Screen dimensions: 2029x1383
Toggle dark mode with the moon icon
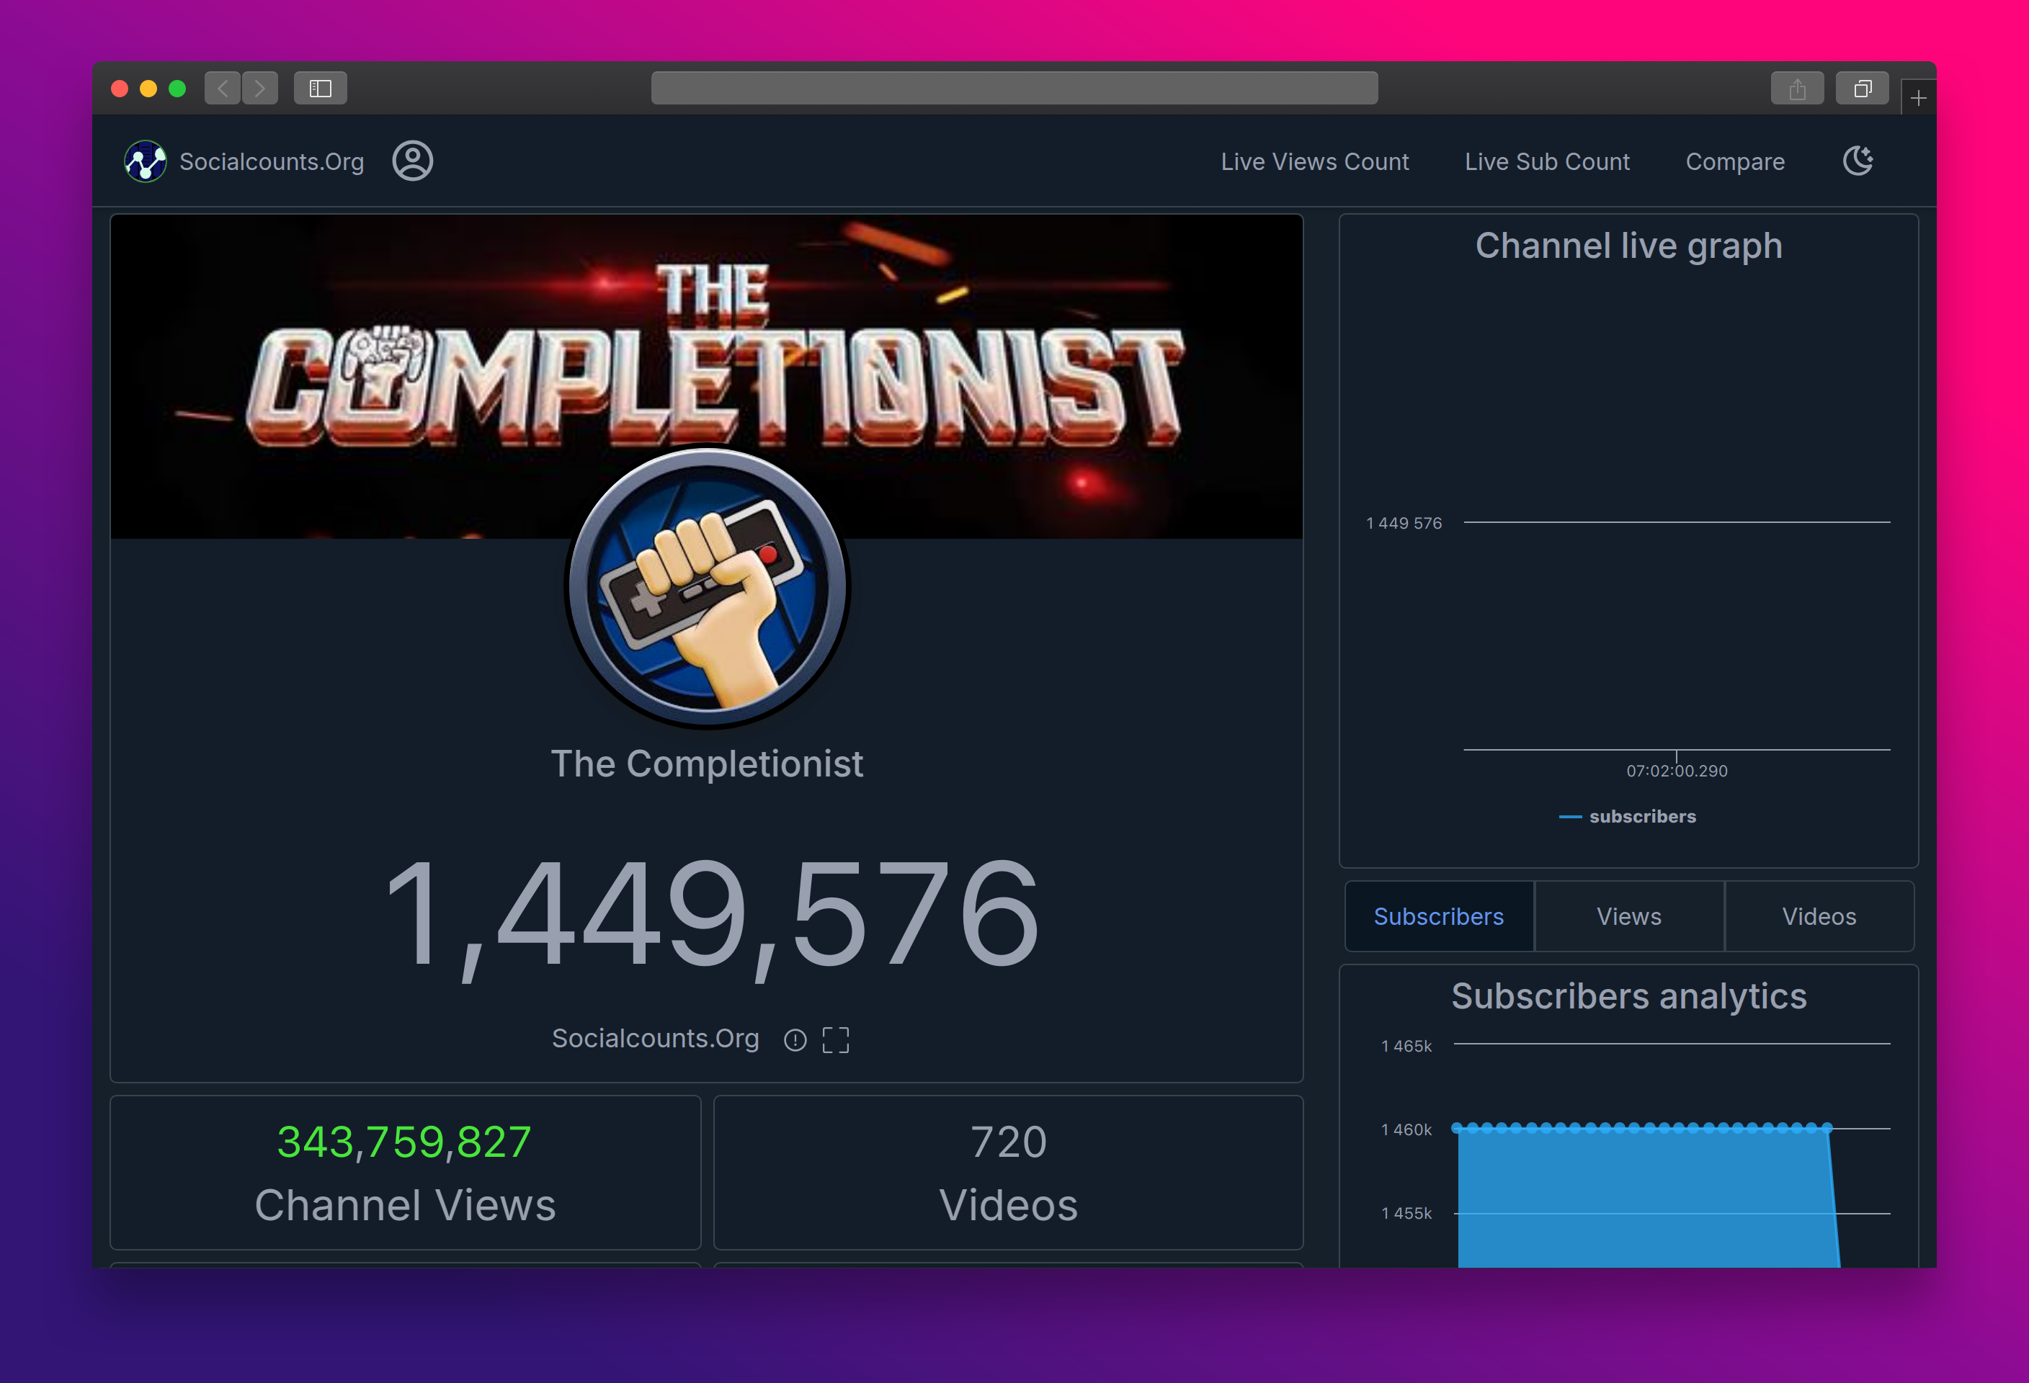(x=1858, y=161)
